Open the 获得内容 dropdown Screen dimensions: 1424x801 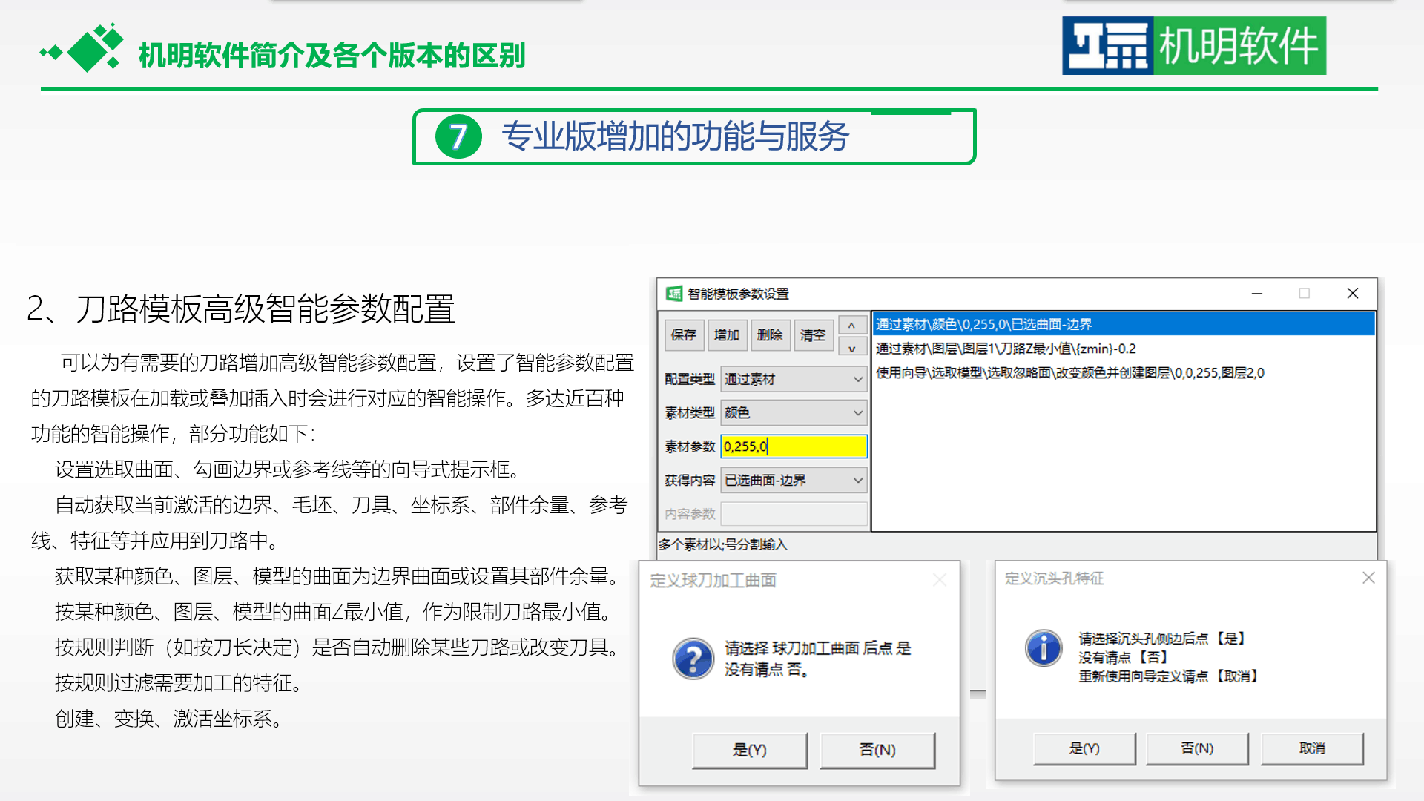click(x=793, y=480)
